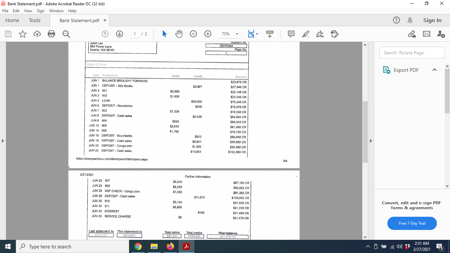Collapse the Export PDF section
450x253 pixels.
[435, 70]
